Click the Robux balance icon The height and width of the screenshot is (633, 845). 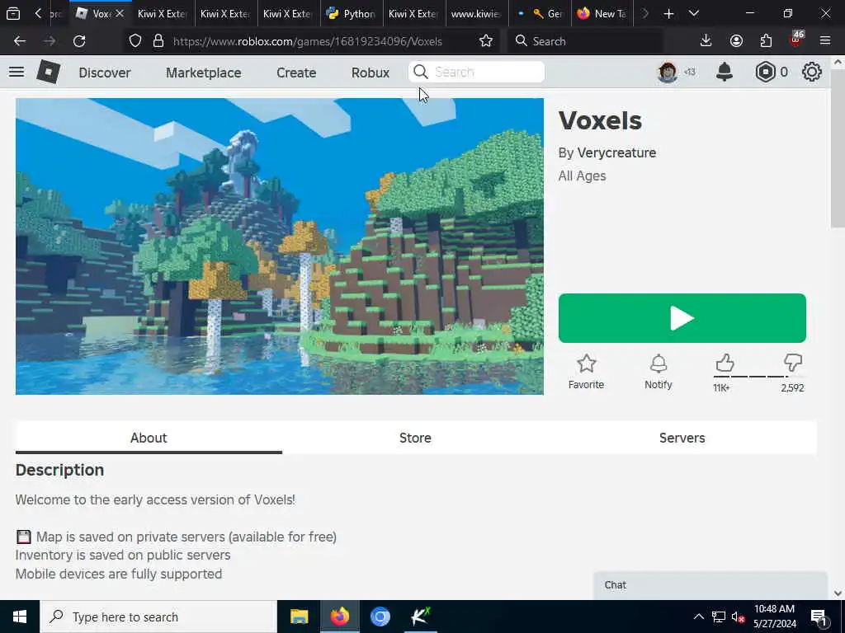(x=765, y=72)
